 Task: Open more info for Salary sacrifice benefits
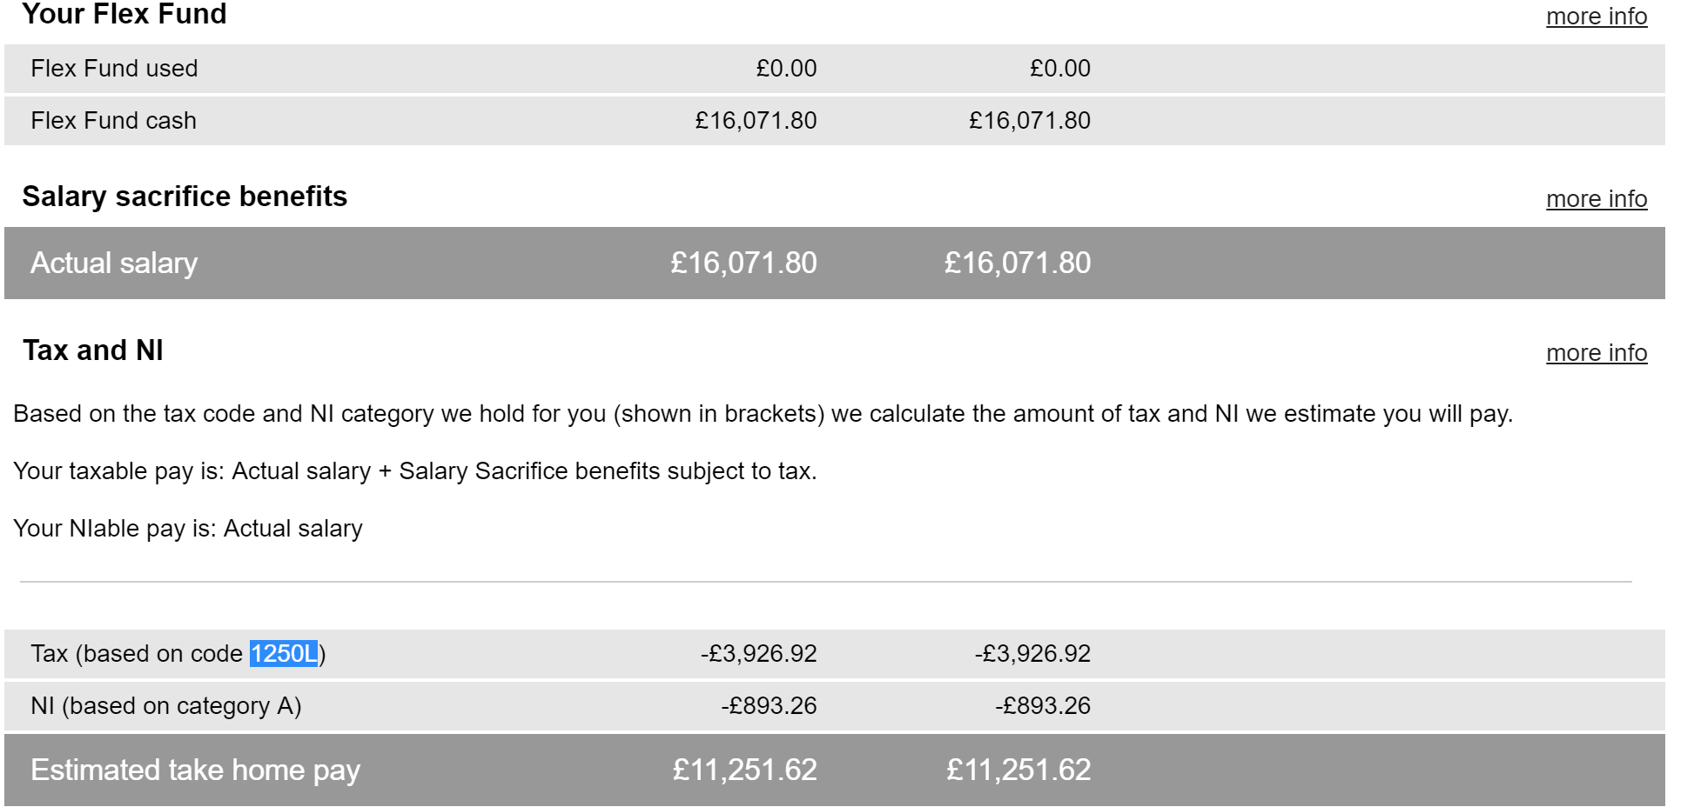pyautogui.click(x=1596, y=199)
